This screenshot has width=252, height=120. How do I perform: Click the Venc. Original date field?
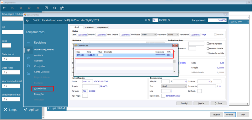(125, 35)
